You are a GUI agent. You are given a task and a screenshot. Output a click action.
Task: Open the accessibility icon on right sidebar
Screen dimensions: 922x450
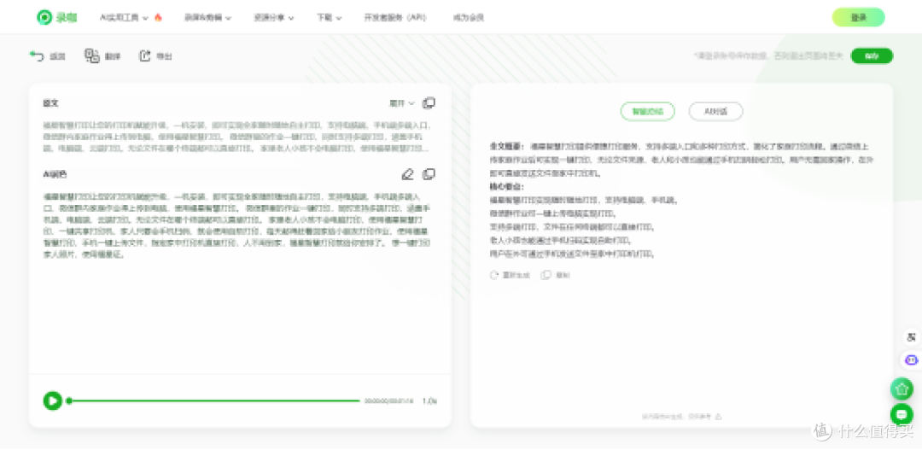[911, 337]
